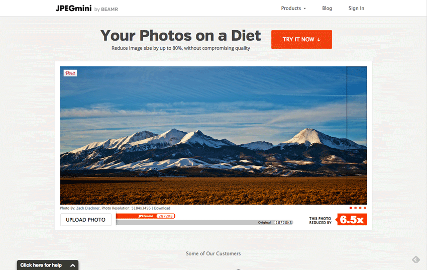Screen dimensions: 427x270
Task: Select the second slideshow dot
Action: point(355,208)
